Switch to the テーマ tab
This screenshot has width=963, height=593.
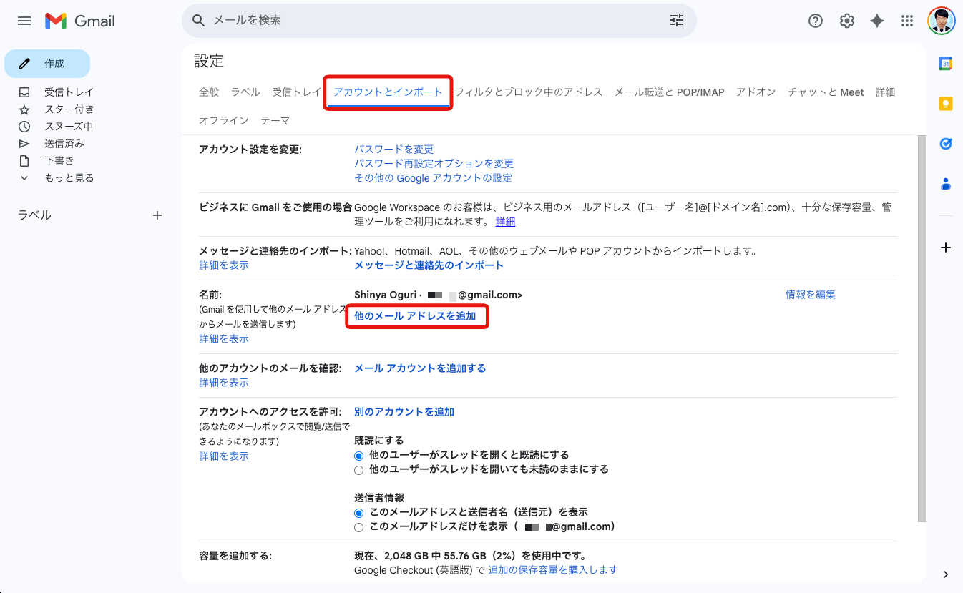coord(275,121)
